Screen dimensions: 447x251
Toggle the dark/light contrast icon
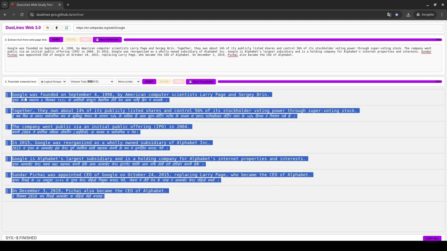point(57,28)
